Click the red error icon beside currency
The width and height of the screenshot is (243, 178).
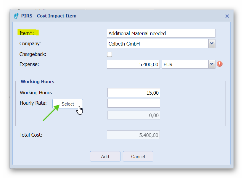pyautogui.click(x=220, y=64)
